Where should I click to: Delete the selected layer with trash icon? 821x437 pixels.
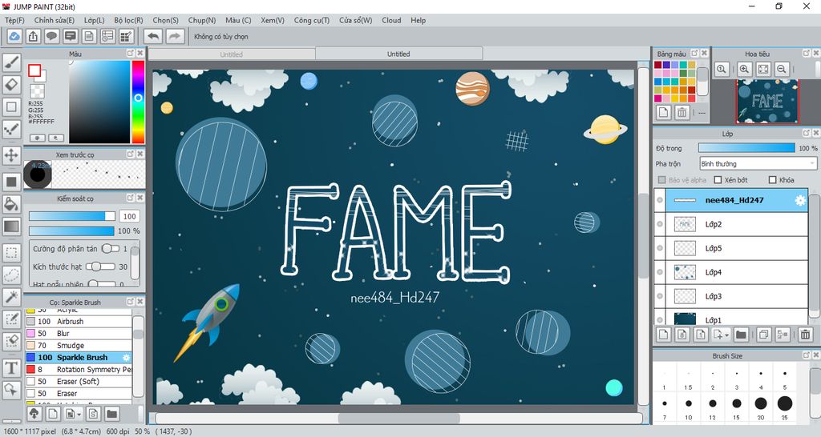click(x=805, y=335)
